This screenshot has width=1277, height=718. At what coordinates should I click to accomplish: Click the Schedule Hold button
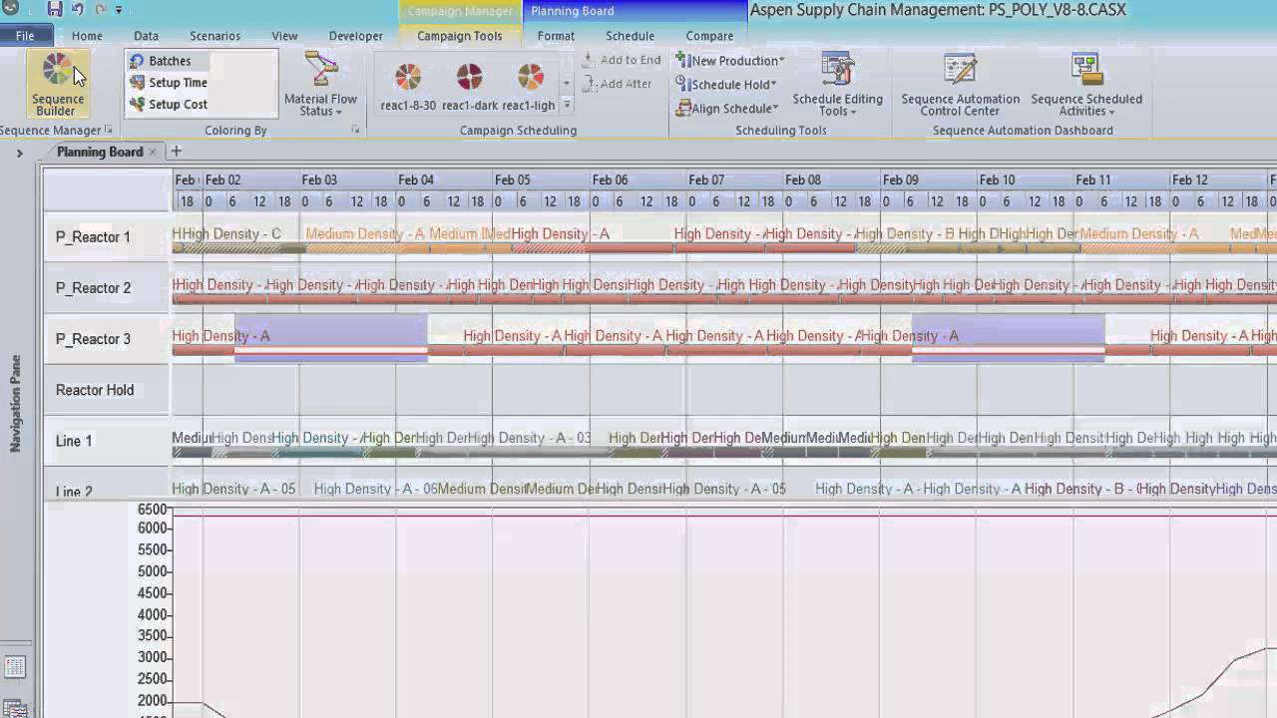pos(727,85)
